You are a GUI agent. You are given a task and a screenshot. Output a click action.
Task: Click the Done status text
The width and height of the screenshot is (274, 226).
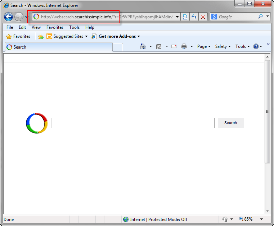[x=9, y=220]
